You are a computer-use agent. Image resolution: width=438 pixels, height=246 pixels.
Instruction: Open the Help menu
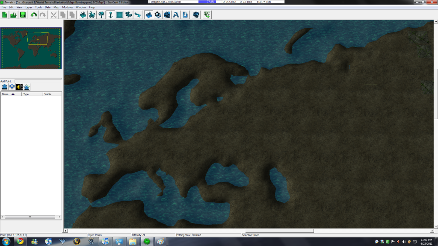click(x=92, y=7)
